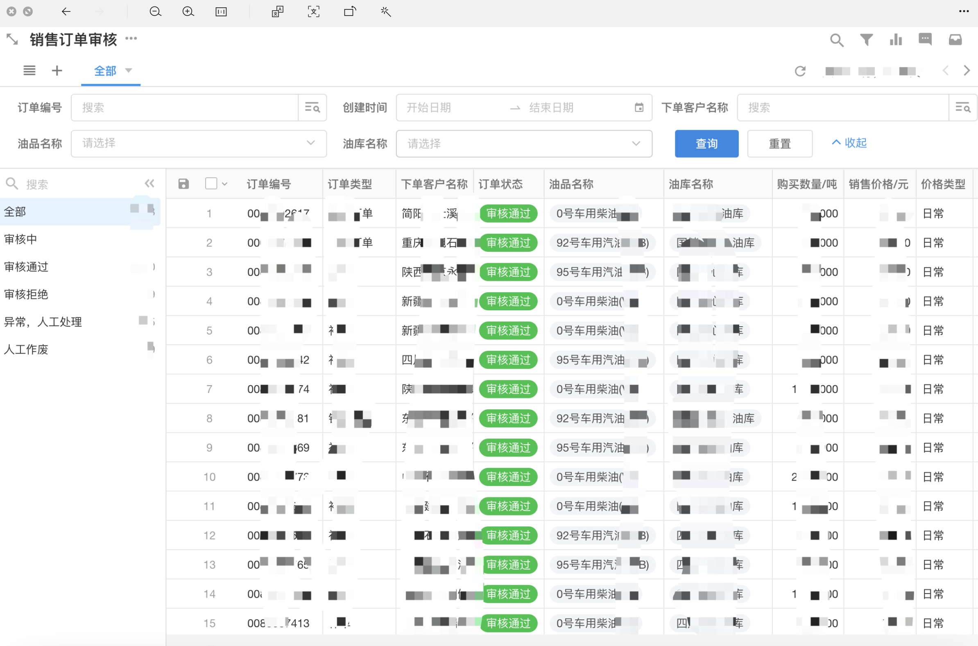Open the 油品名称 请选择 dropdown
The width and height of the screenshot is (978, 646).
(199, 143)
